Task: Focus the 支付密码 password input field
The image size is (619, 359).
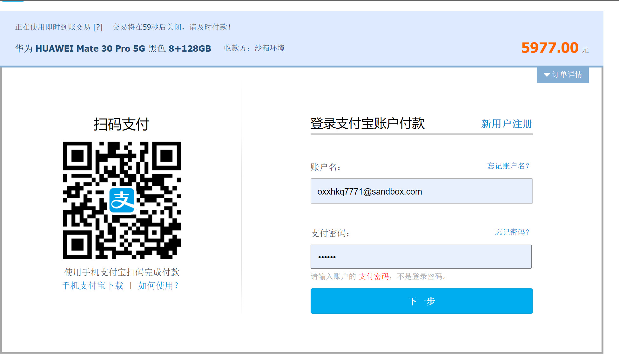Action: tap(421, 257)
